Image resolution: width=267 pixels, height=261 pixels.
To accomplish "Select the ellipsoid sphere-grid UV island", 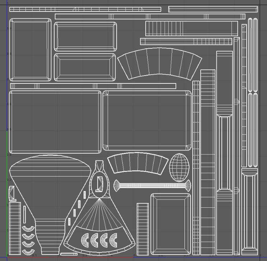I will pyautogui.click(x=179, y=168).
